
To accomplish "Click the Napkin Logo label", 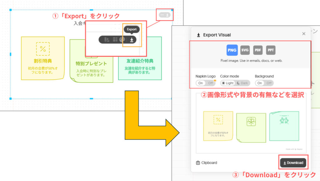I will (206, 76).
